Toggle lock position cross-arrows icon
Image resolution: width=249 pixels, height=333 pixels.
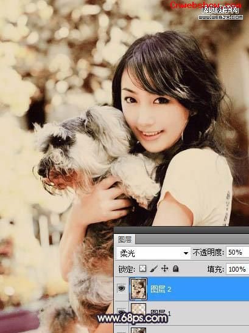click(x=165, y=269)
